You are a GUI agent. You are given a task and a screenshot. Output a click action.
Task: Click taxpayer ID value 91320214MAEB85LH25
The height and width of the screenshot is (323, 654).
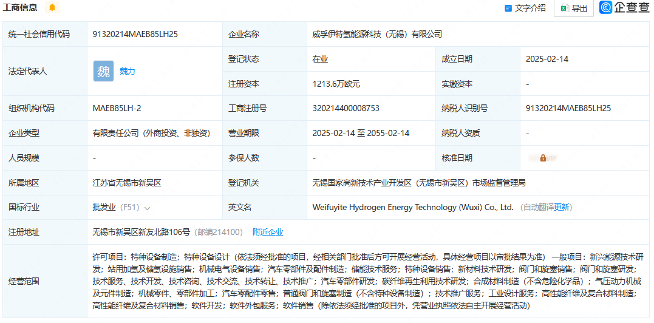pos(568,108)
